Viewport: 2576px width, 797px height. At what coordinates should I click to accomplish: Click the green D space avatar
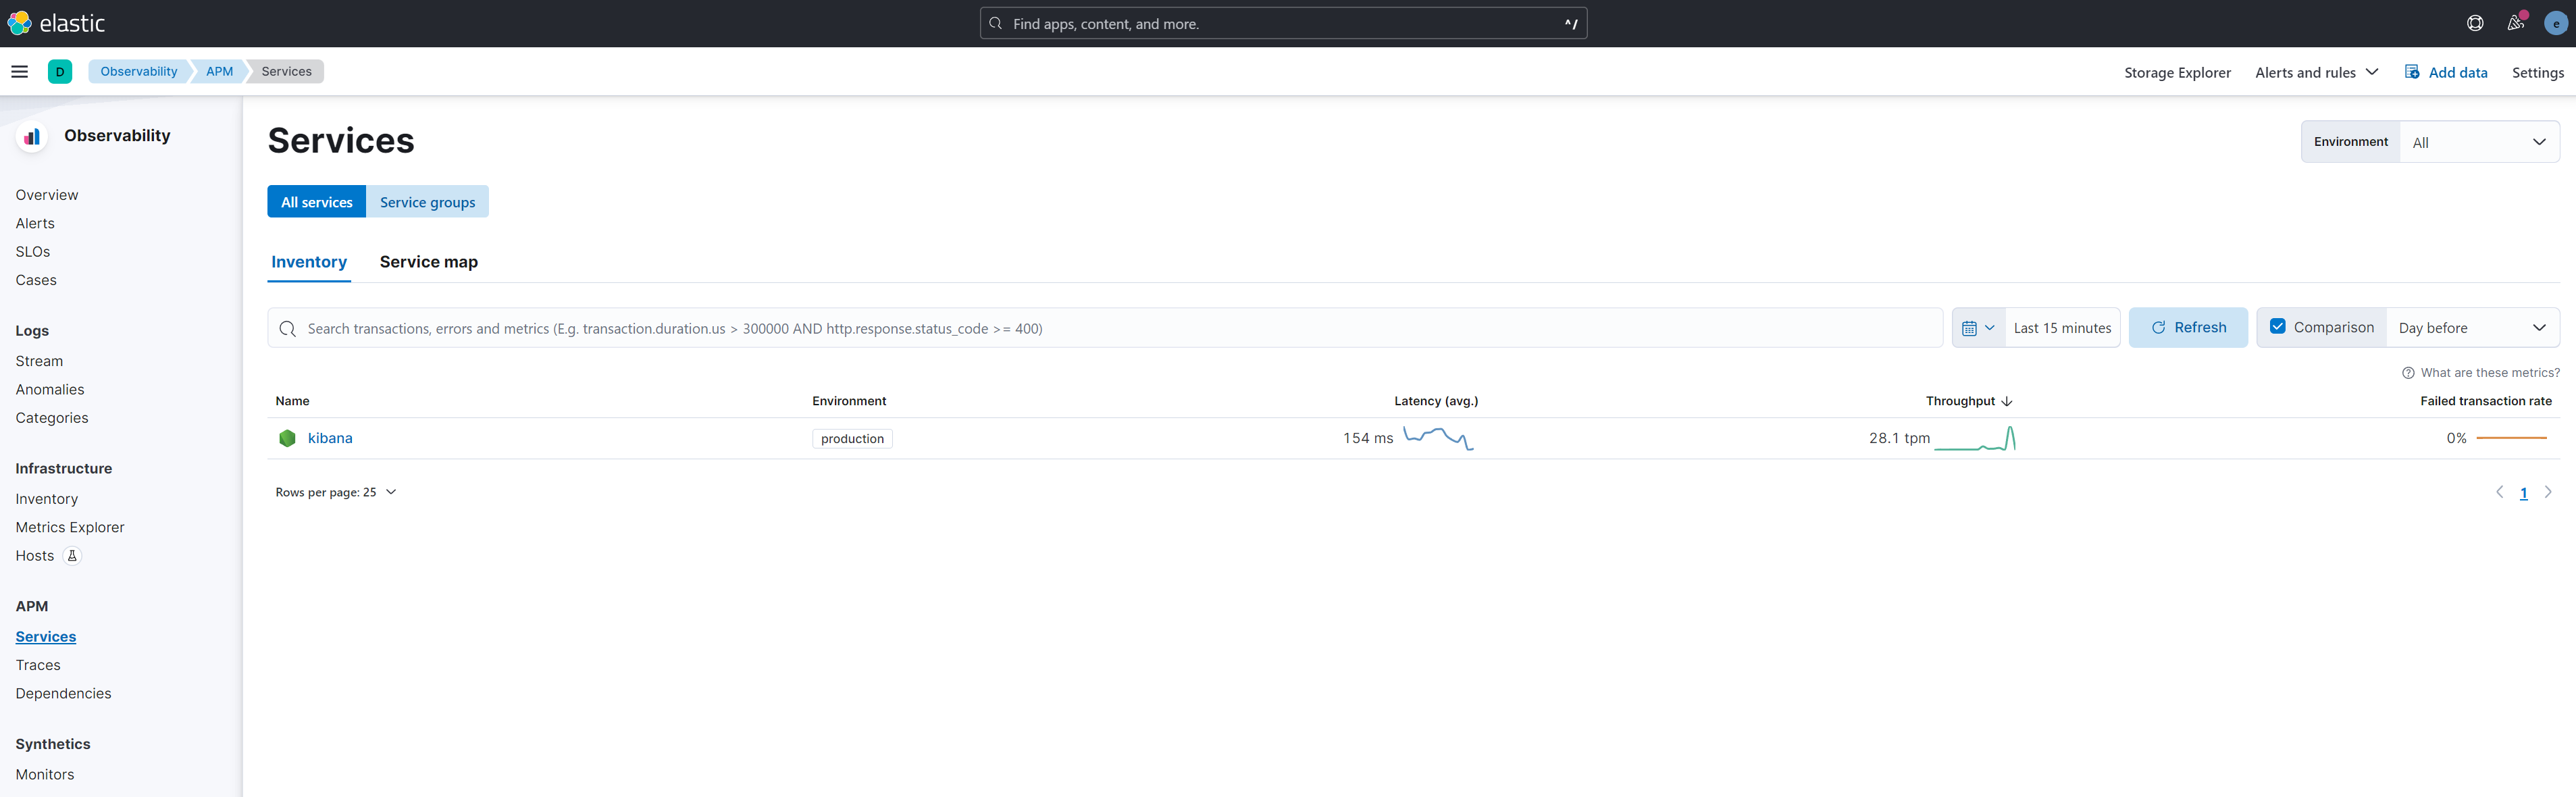point(60,71)
